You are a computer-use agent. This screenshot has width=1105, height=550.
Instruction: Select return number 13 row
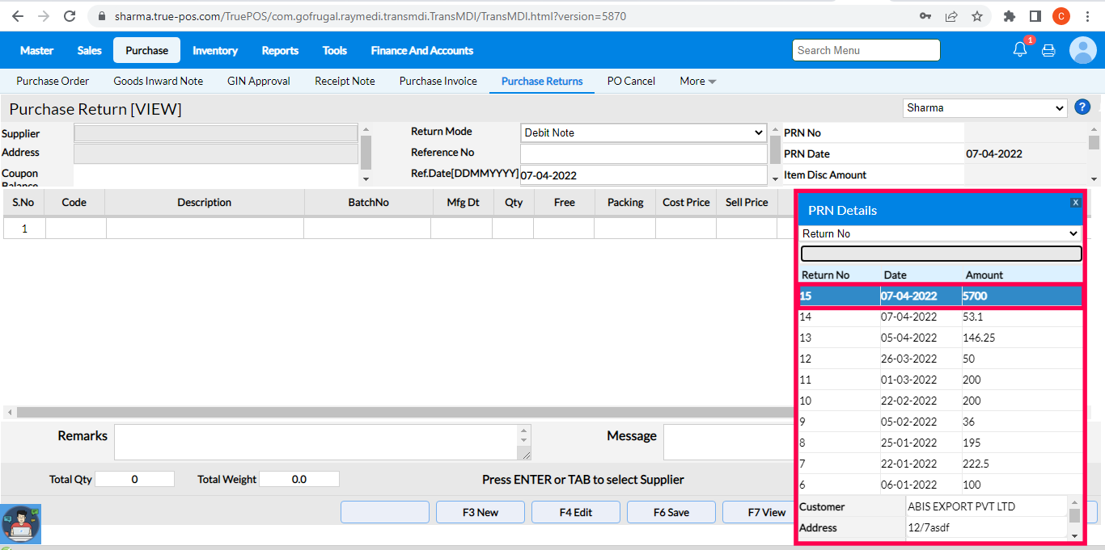click(x=938, y=338)
